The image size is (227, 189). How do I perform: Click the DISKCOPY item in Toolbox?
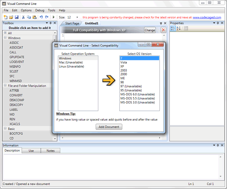[x=16, y=105]
